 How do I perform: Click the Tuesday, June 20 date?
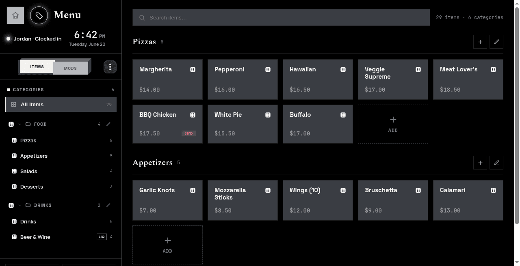pyautogui.click(x=87, y=44)
